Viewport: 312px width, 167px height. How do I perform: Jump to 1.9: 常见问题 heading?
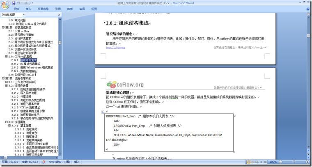tap(17, 20)
